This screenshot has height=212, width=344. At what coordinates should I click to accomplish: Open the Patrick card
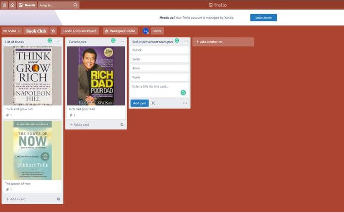(160, 50)
